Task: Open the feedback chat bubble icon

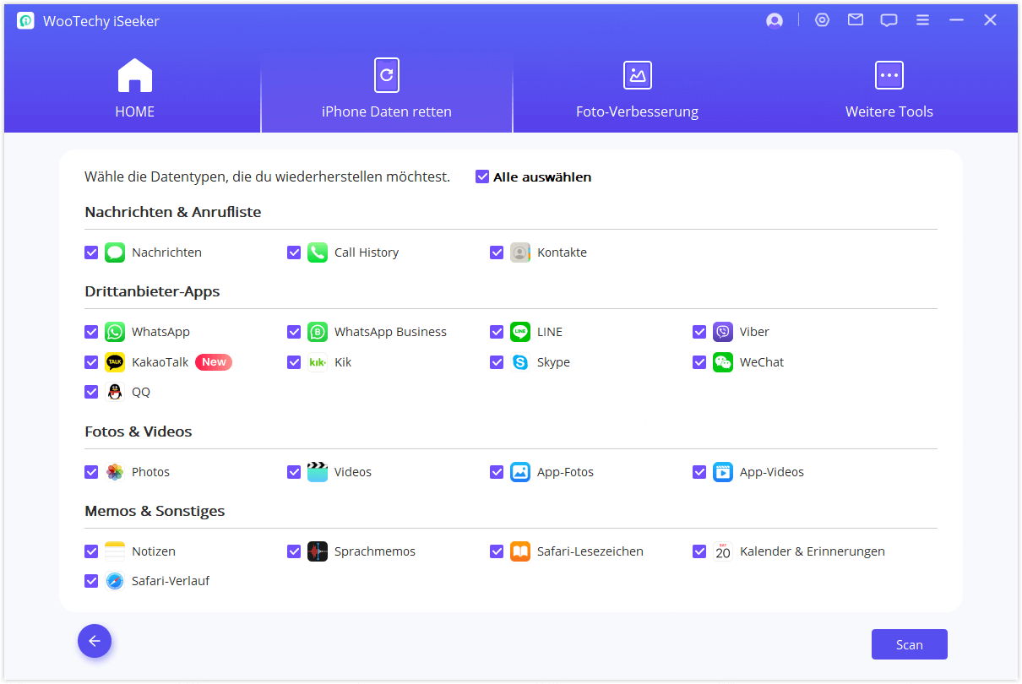Action: (889, 19)
